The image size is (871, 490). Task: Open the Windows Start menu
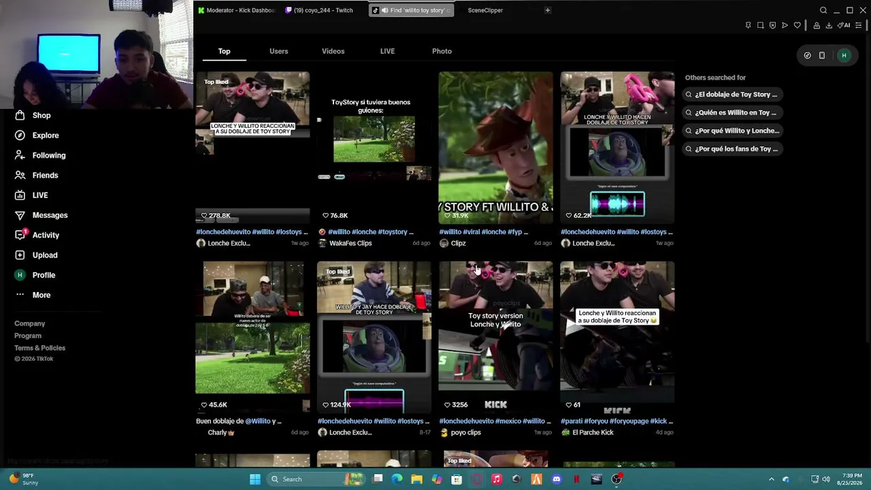pyautogui.click(x=255, y=479)
